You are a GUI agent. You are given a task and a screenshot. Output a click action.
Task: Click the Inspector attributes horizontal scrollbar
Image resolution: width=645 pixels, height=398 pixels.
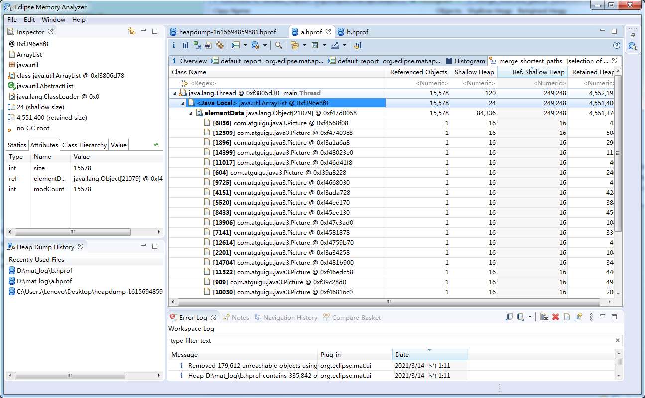[73, 232]
